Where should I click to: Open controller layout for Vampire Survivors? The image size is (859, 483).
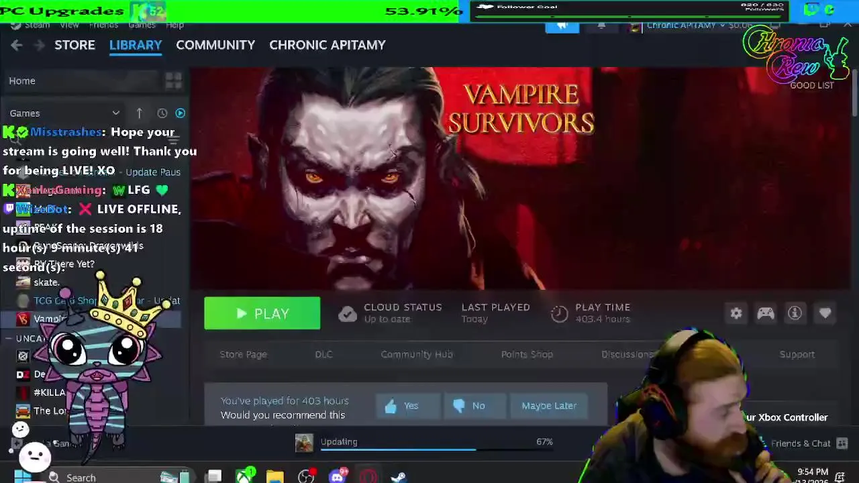coord(766,313)
